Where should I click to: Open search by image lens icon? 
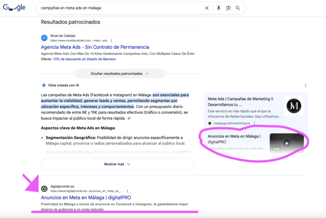tap(228, 8)
